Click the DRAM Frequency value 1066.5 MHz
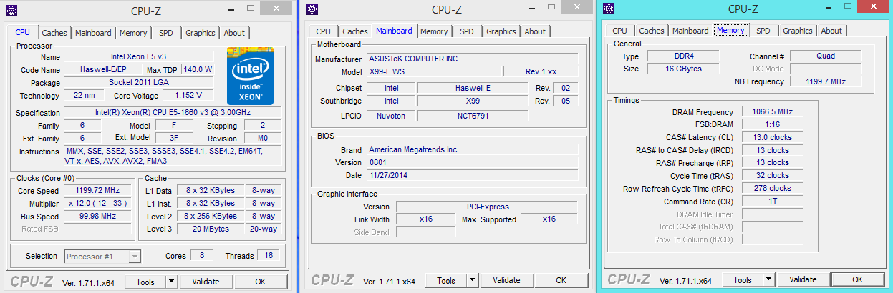This screenshot has width=893, height=293. (772, 112)
